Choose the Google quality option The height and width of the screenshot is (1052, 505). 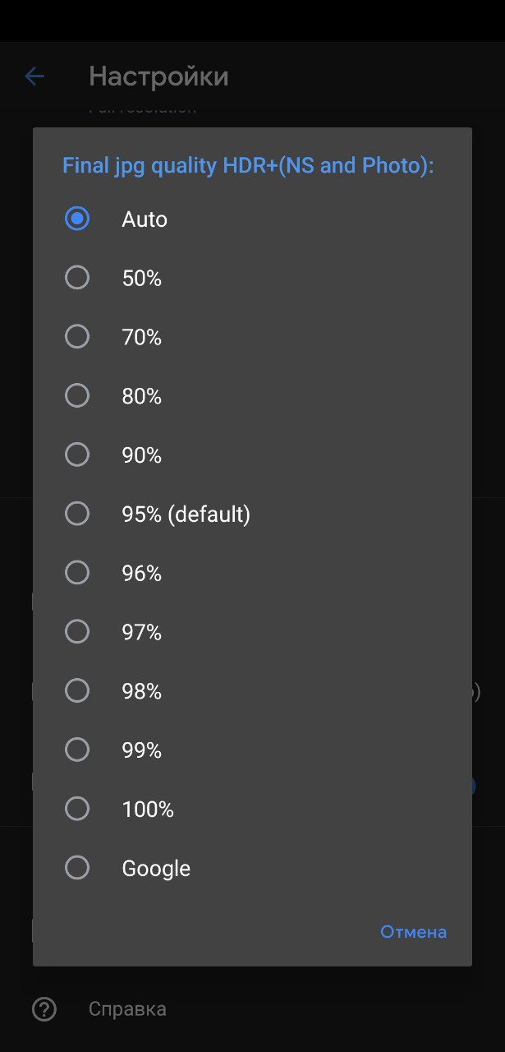(x=77, y=868)
